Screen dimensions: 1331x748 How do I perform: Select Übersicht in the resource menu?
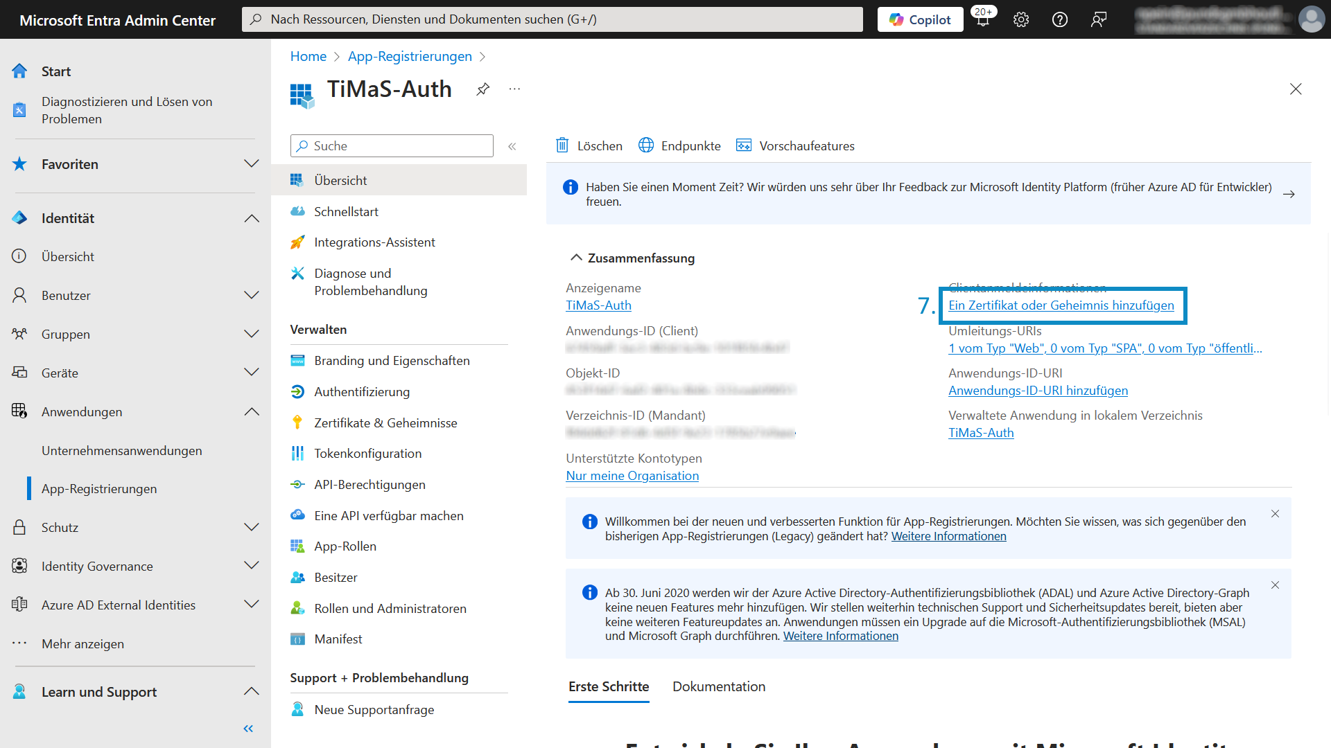399,180
